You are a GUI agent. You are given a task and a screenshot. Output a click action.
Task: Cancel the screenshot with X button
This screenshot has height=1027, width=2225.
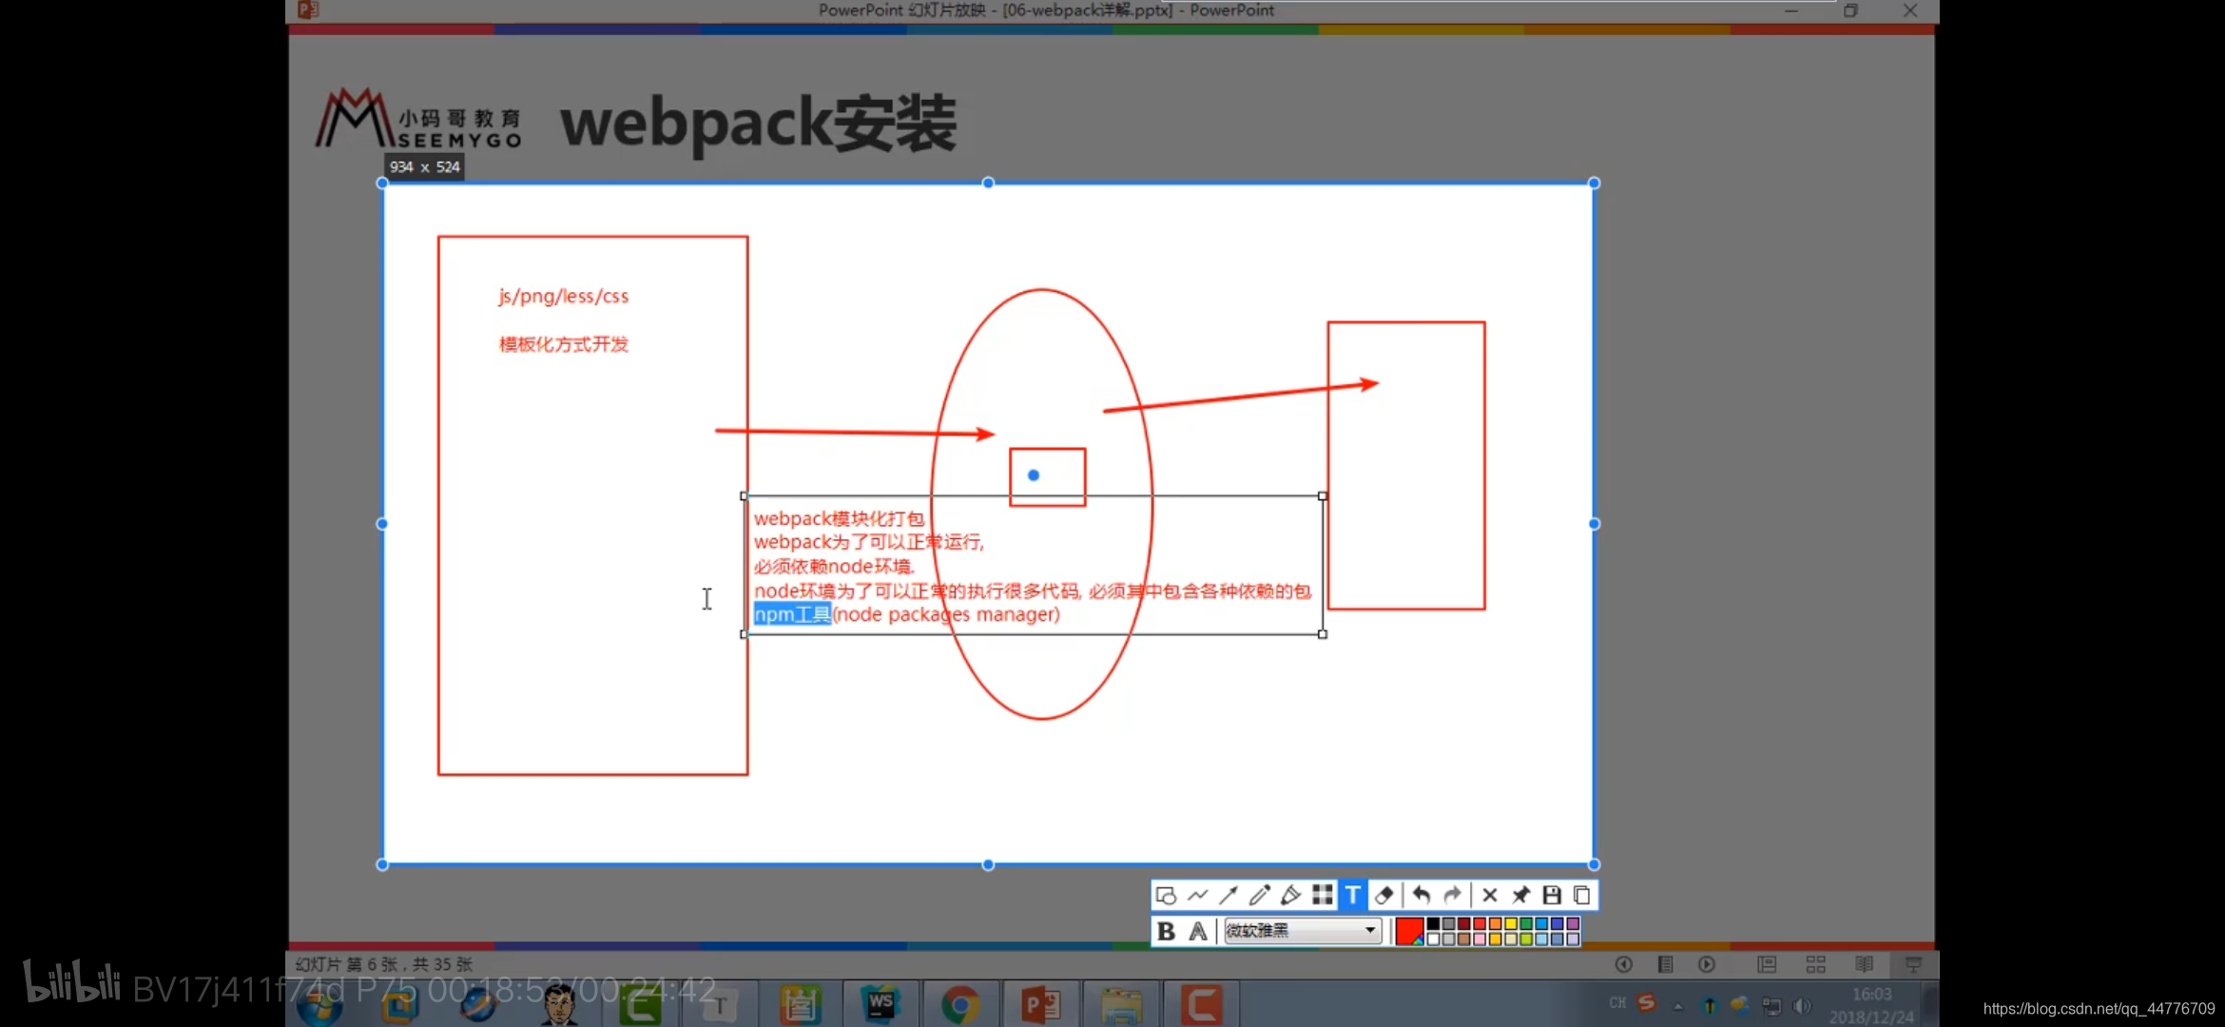(x=1489, y=895)
